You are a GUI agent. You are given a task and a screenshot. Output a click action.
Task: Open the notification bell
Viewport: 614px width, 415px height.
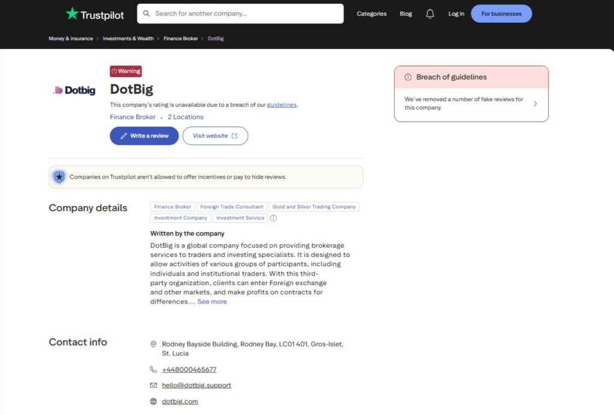point(430,13)
